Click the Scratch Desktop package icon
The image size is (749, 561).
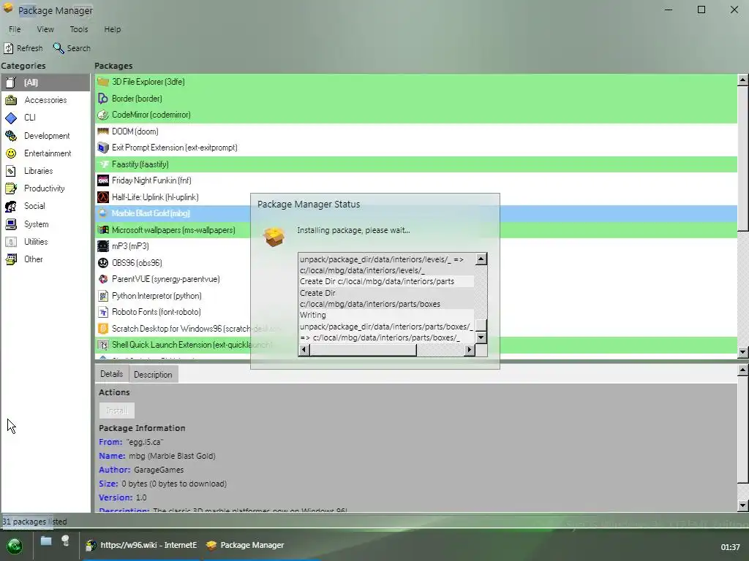tap(103, 329)
